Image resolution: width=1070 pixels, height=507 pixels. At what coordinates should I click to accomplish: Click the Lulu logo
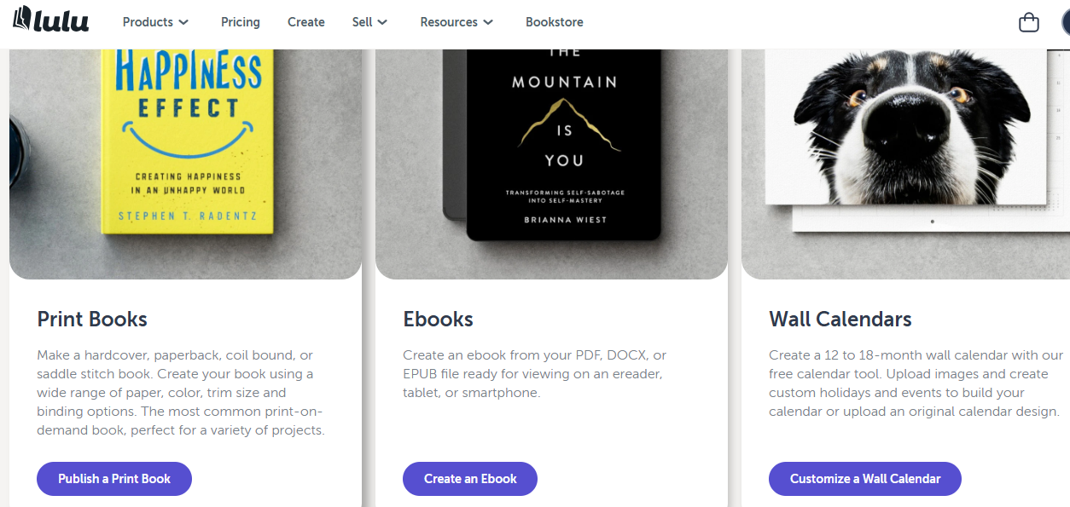coord(50,21)
